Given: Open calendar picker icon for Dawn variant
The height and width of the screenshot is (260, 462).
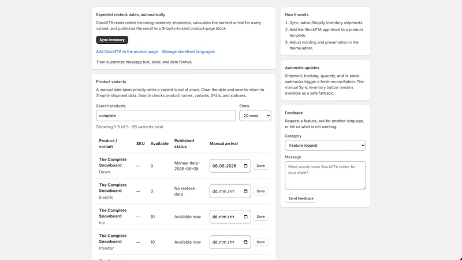Looking at the screenshot, I should 246,166.
